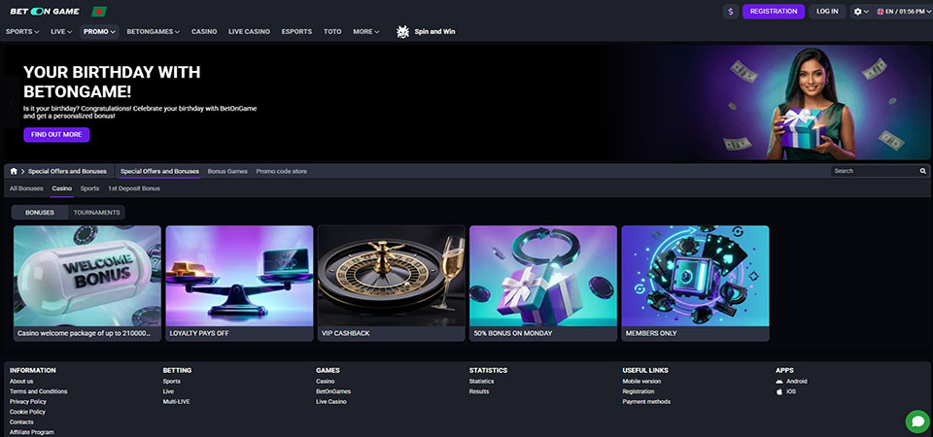Open the LIVE CASINO nav item
The width and height of the screenshot is (933, 437).
click(250, 32)
